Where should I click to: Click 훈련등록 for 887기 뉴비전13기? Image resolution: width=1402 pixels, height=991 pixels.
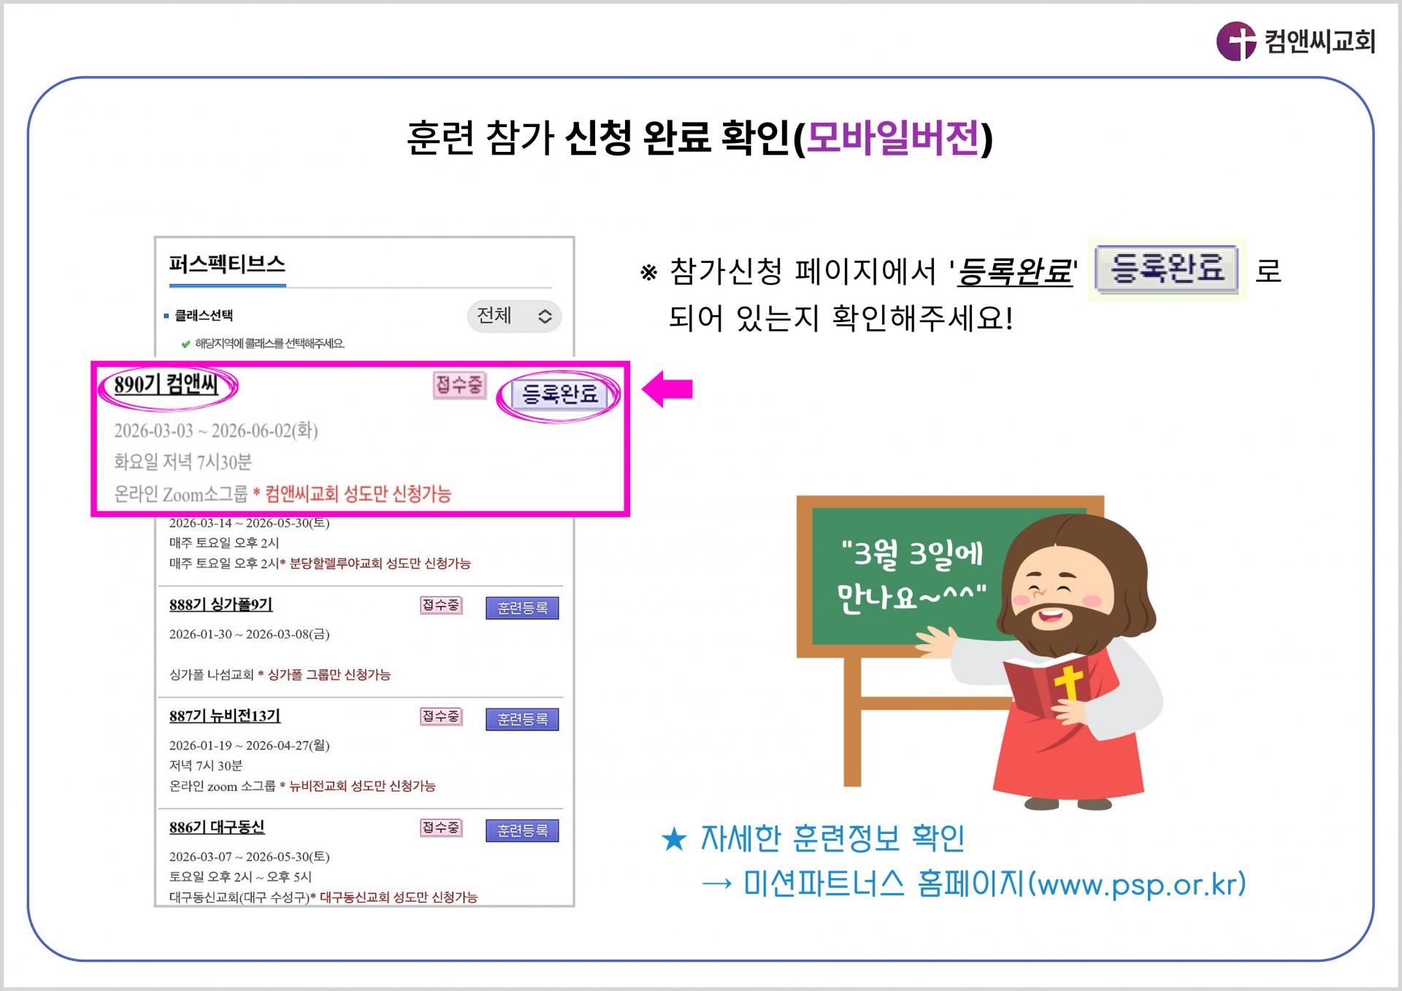coord(522,719)
